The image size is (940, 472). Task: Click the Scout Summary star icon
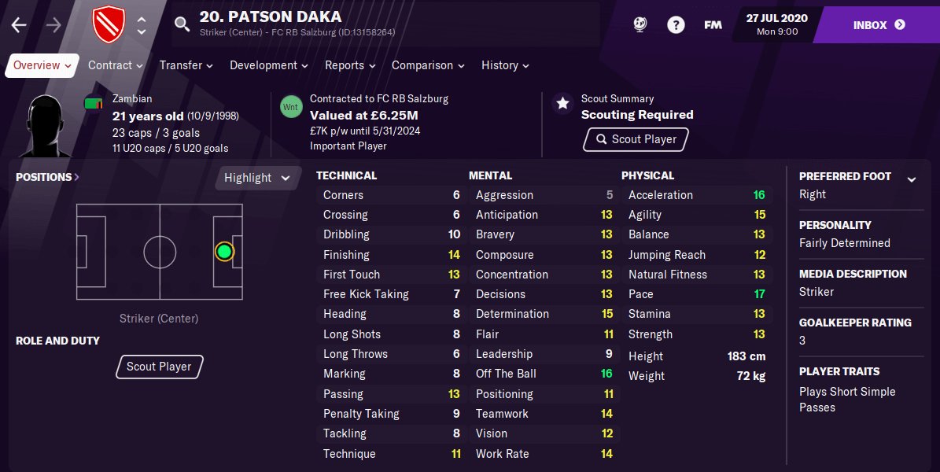pyautogui.click(x=562, y=103)
